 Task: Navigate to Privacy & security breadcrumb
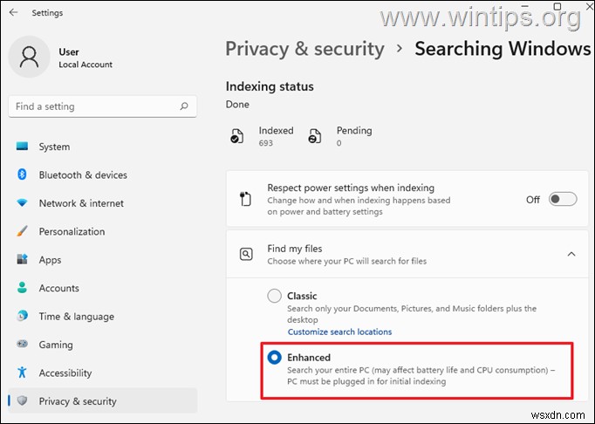pos(304,49)
